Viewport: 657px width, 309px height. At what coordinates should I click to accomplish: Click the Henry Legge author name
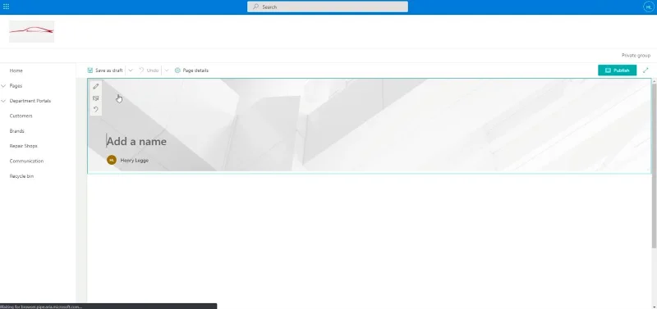point(135,160)
